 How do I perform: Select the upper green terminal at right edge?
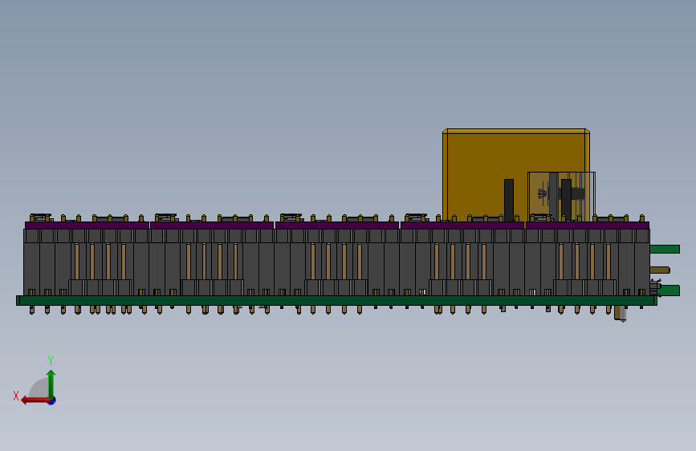[x=665, y=249]
